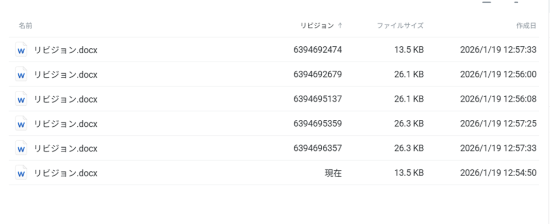This screenshot has width=550, height=224.
Task: Sort by ファイルサイズ column header
Action: click(400, 25)
